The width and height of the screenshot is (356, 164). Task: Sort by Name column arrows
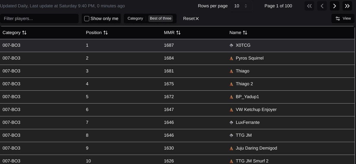coord(245,33)
